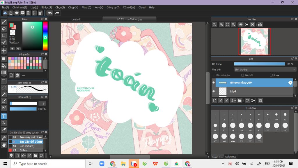Select the Brush tool
The width and height of the screenshot is (298, 168).
coord(3,22)
